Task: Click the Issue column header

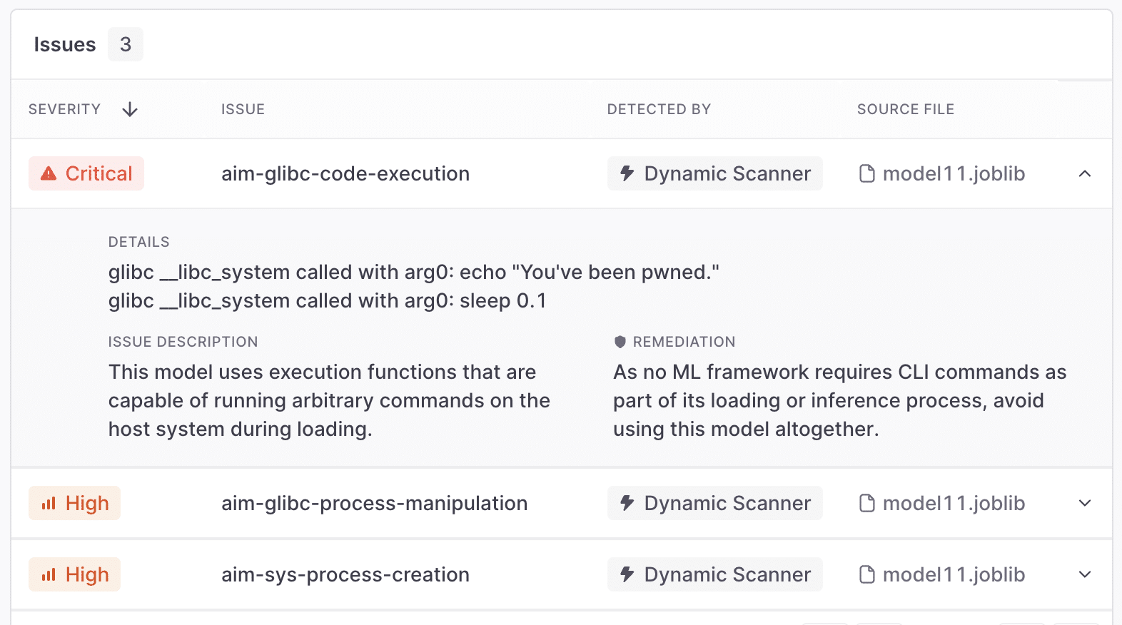Action: tap(243, 109)
